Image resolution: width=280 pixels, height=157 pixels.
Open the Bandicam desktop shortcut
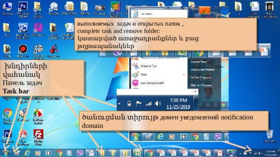tap(23, 51)
